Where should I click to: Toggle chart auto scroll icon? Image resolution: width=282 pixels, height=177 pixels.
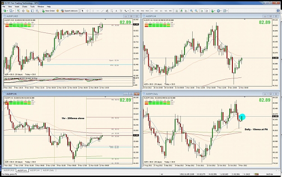click(202, 11)
